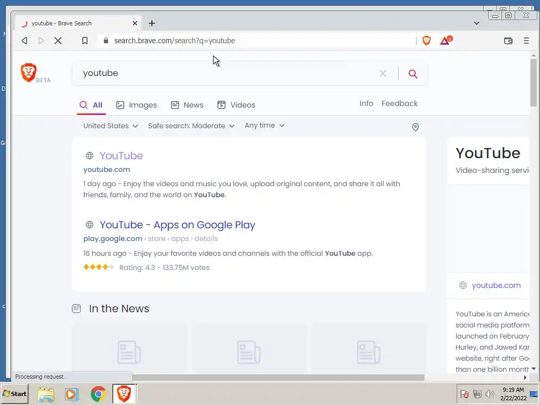Click the play.google.com result URL
Screen dimensions: 540x405
point(113,239)
